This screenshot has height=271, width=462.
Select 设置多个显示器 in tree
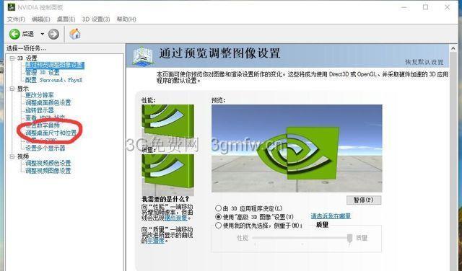(45, 148)
